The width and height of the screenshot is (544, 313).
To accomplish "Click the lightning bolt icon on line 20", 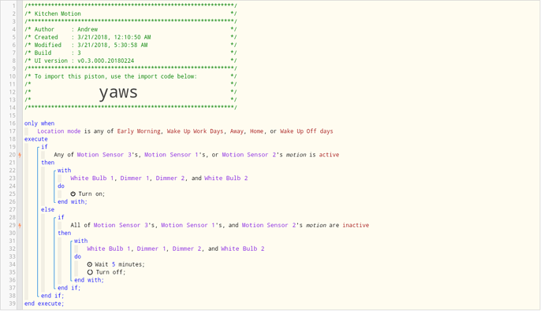I will pos(20,155).
